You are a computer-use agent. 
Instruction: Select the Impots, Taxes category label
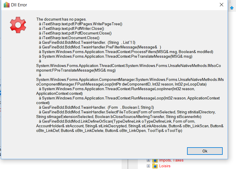point(171,160)
